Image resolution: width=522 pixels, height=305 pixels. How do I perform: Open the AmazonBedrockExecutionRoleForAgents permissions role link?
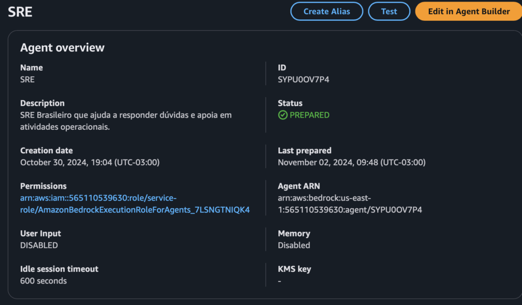click(135, 204)
